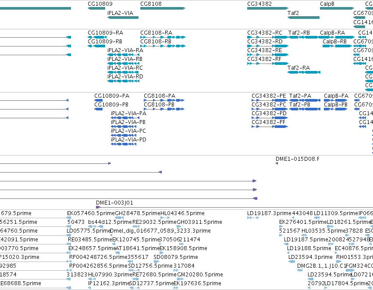Click EST LD19188.5prime

309,248
